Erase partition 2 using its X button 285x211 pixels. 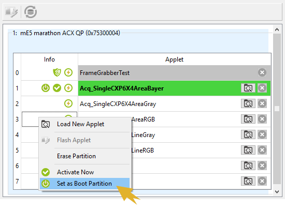click(x=262, y=103)
